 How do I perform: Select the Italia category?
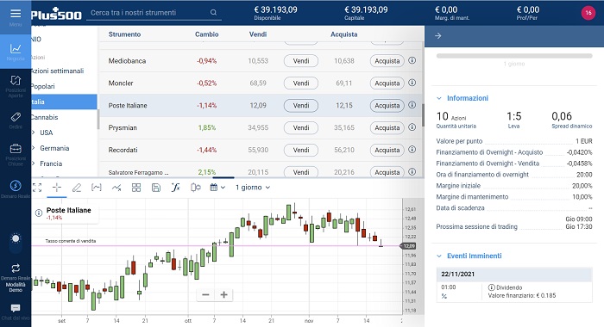click(64, 102)
